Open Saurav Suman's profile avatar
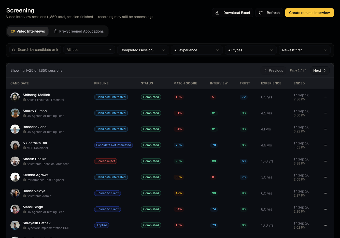The image size is (340, 238). click(x=15, y=113)
